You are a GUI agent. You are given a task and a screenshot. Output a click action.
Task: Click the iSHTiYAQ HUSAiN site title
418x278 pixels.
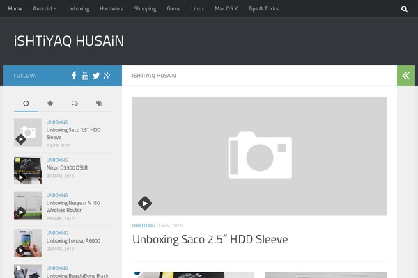tap(69, 41)
